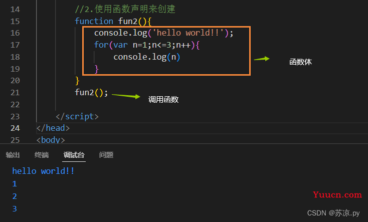Click the </head> closing tag
This screenshot has height=222, width=368.
[53, 128]
